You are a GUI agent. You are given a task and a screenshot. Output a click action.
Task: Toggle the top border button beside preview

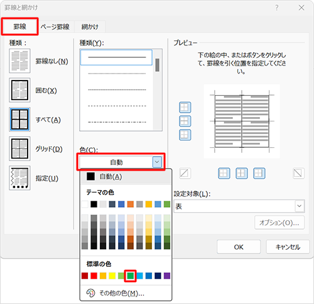185,108
